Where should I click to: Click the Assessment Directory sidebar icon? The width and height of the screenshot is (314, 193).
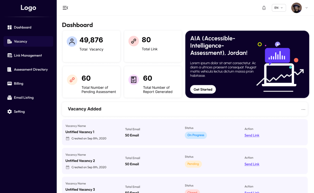(10, 69)
